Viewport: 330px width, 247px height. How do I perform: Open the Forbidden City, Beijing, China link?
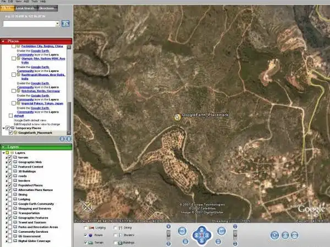[x=42, y=46]
